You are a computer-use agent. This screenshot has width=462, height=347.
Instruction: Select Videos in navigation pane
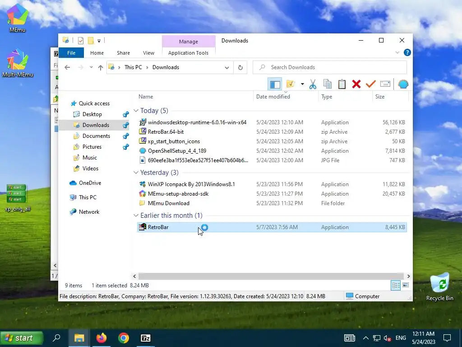(90, 169)
